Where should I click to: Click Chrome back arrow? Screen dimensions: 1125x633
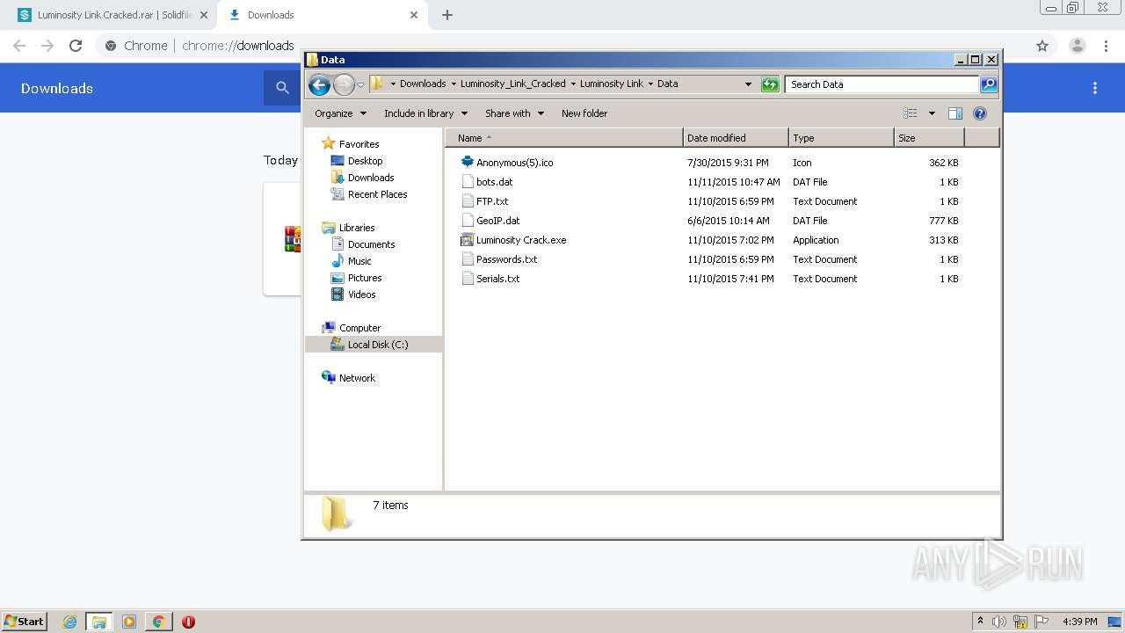coord(19,46)
